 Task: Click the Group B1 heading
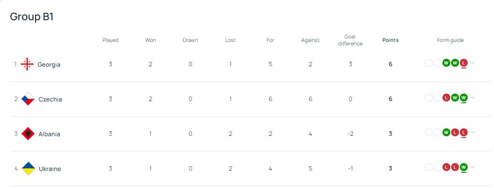32,17
